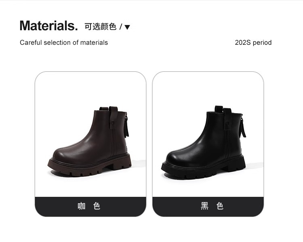303x242 pixels.
Task: Click the brown boot's pull tab strap
Action: 113,117
